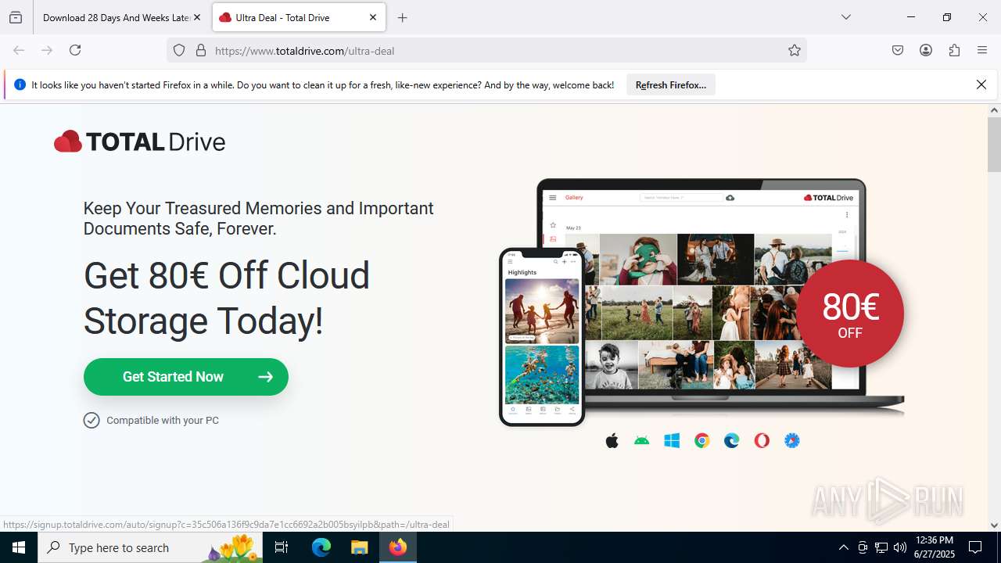Close the Ultra Deal tab

point(373,17)
